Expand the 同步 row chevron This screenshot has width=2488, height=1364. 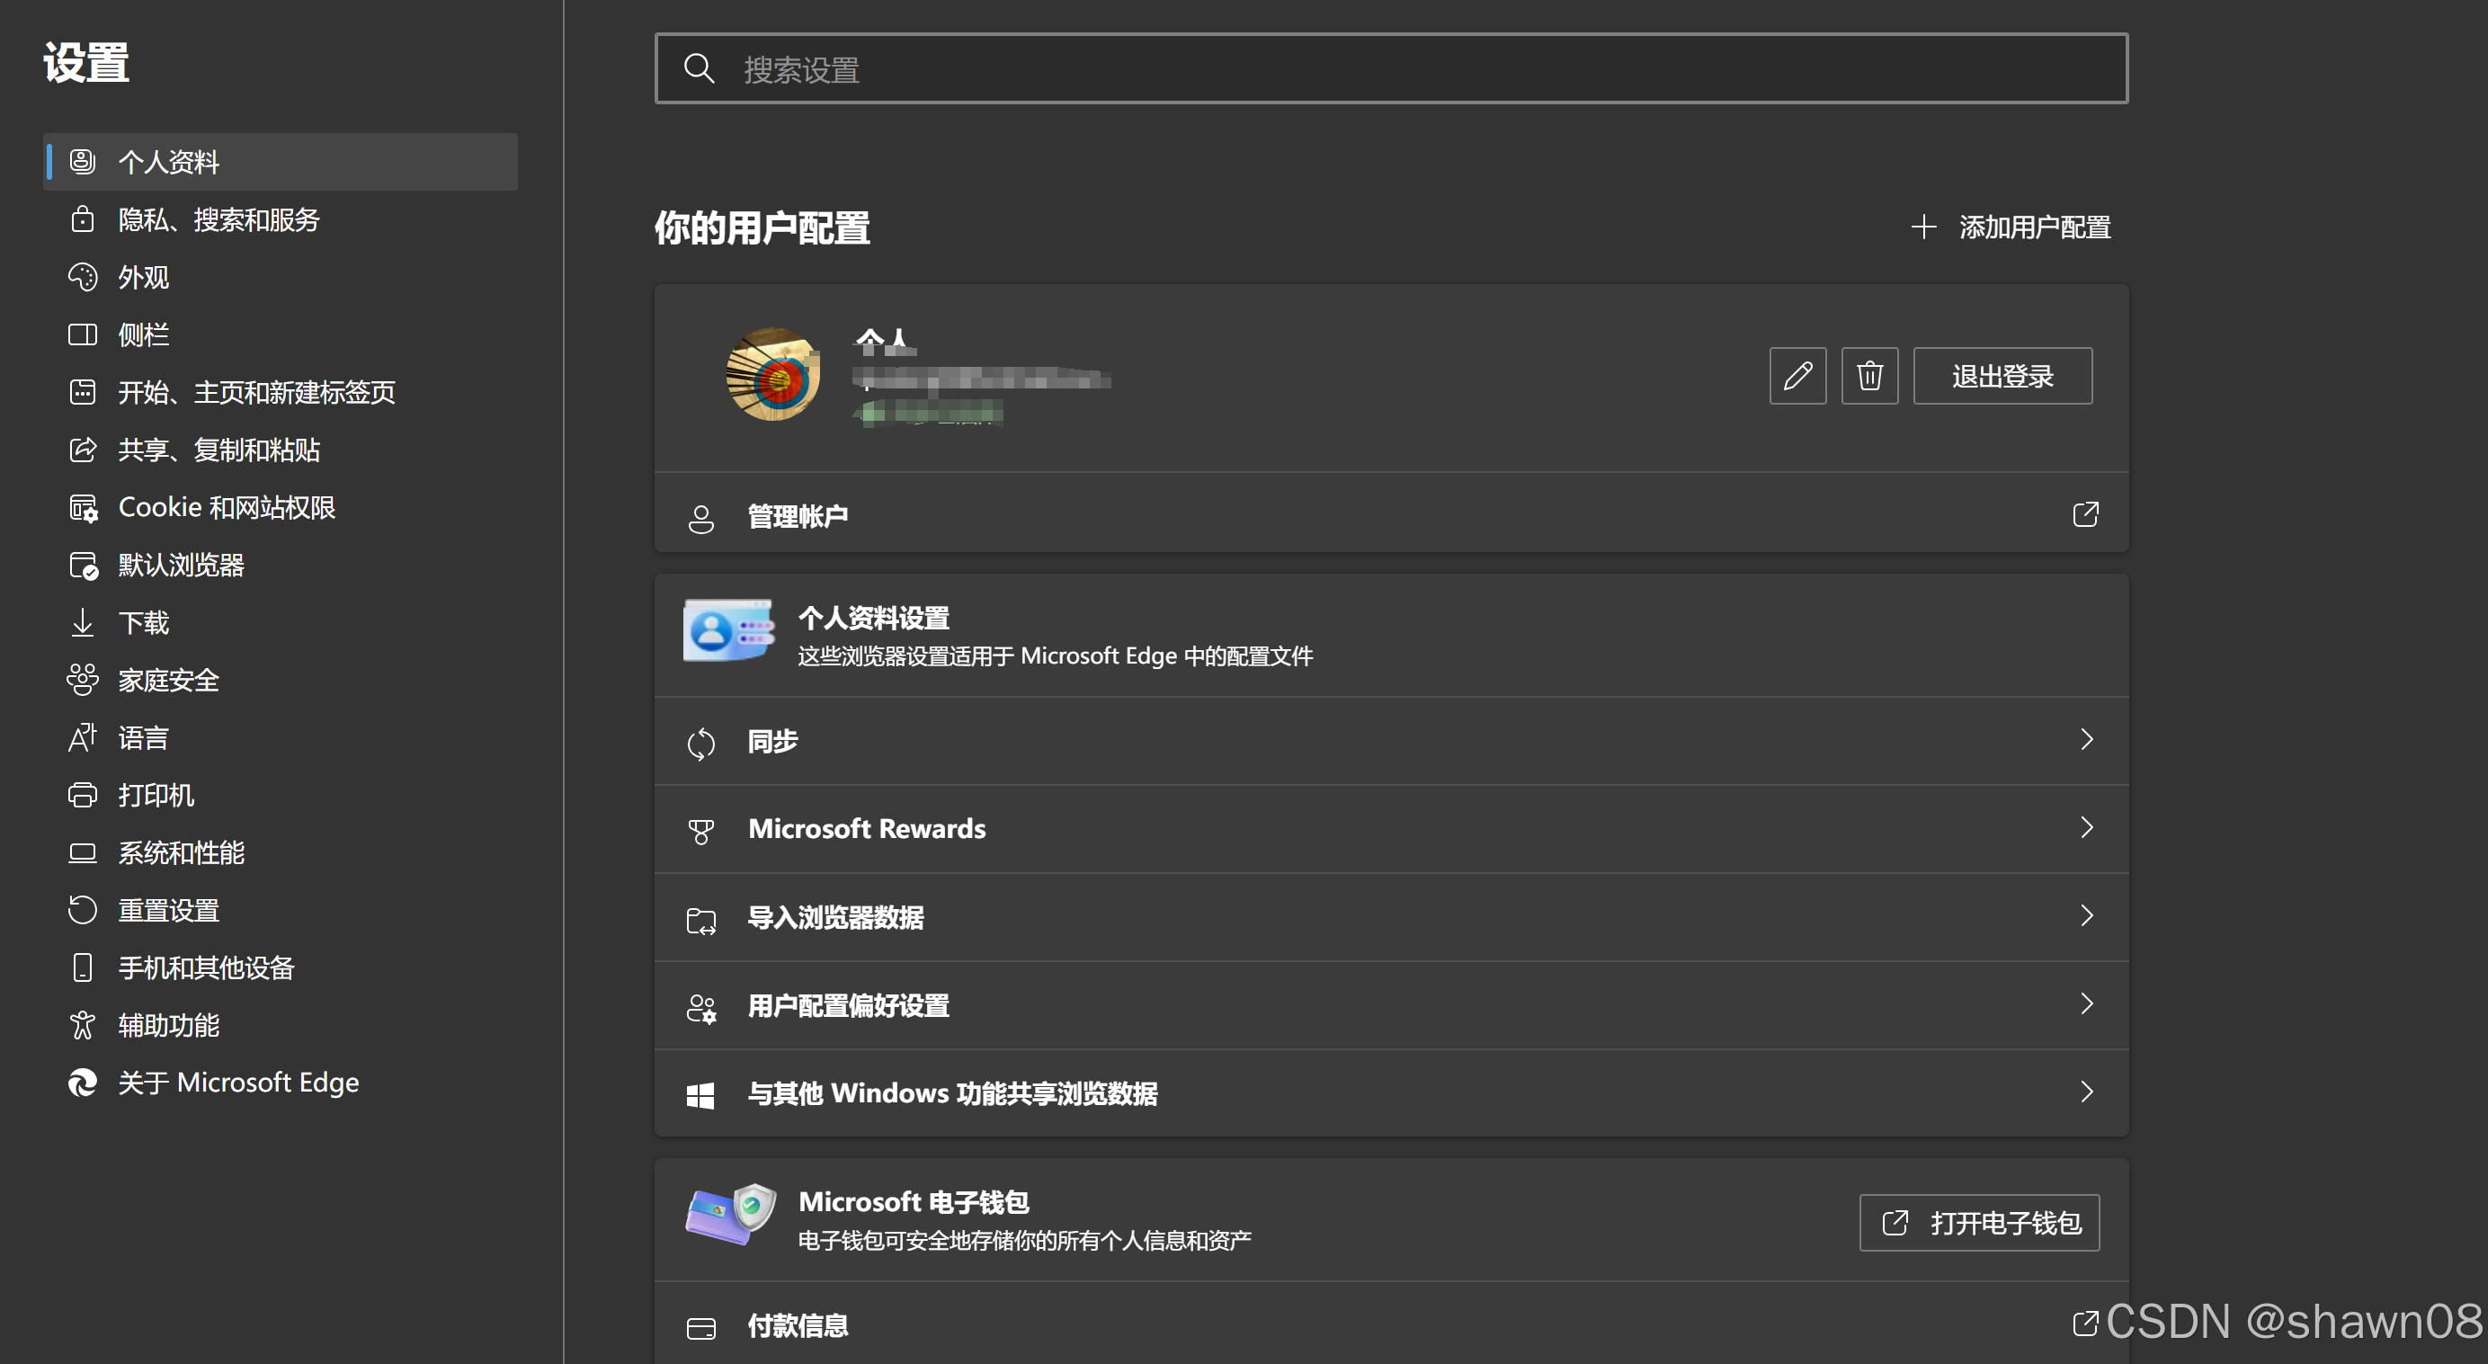[x=2086, y=740]
